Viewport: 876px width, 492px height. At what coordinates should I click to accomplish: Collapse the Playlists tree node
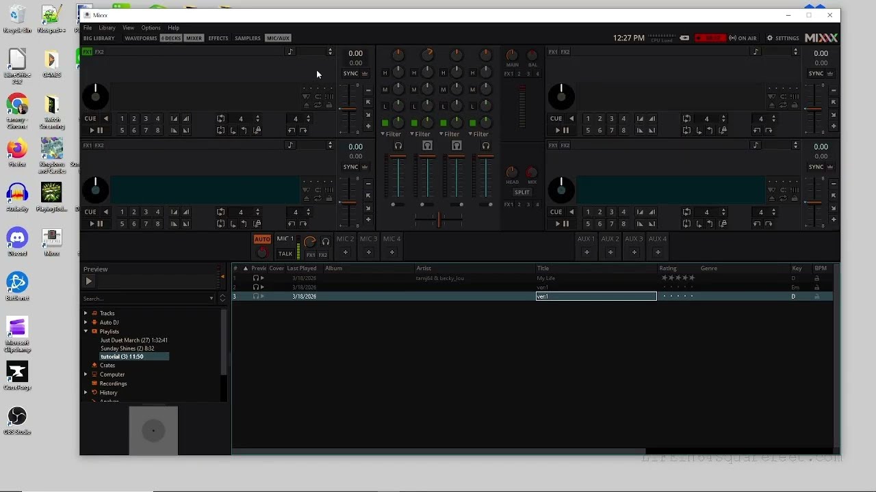click(x=86, y=331)
